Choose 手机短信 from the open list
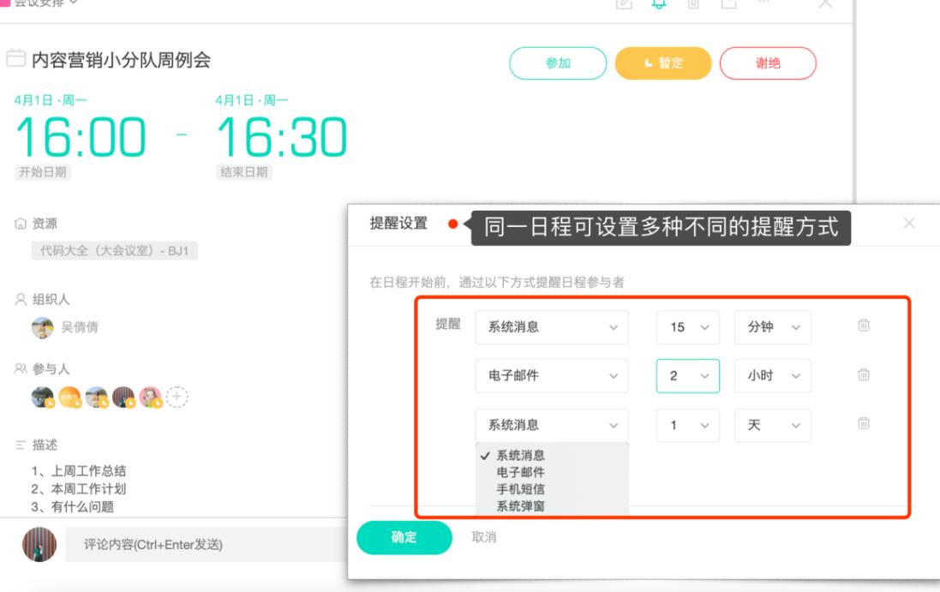 point(552,489)
